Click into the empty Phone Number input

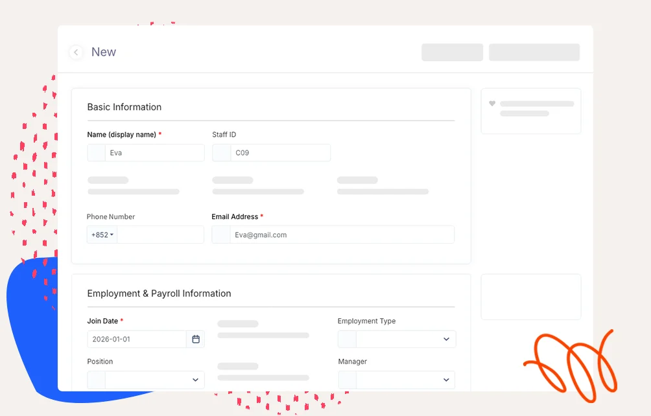coord(160,235)
